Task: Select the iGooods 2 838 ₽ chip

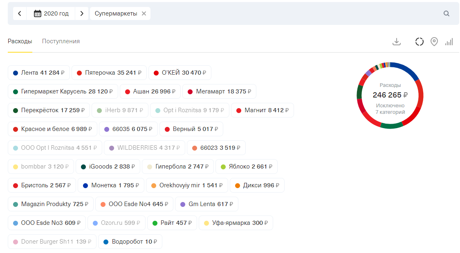Action: (x=108, y=166)
